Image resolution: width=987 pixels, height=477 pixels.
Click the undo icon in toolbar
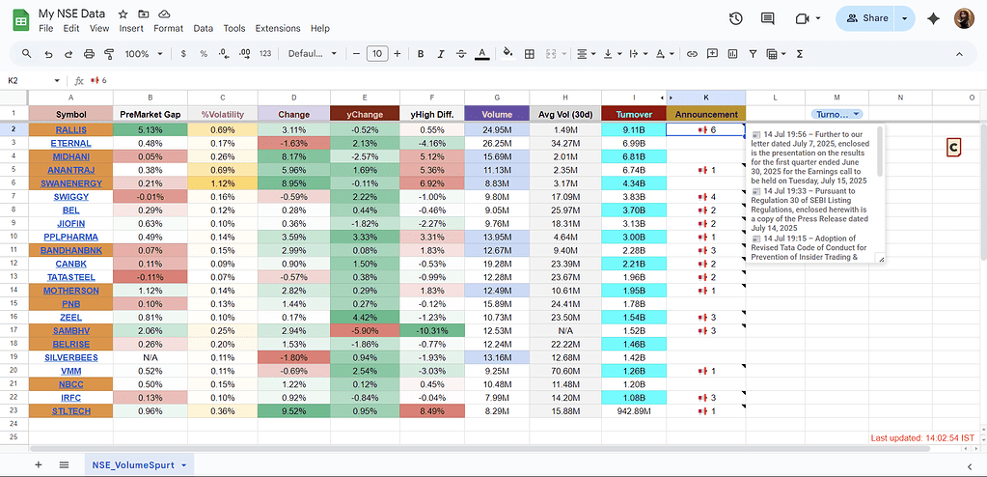pos(48,54)
